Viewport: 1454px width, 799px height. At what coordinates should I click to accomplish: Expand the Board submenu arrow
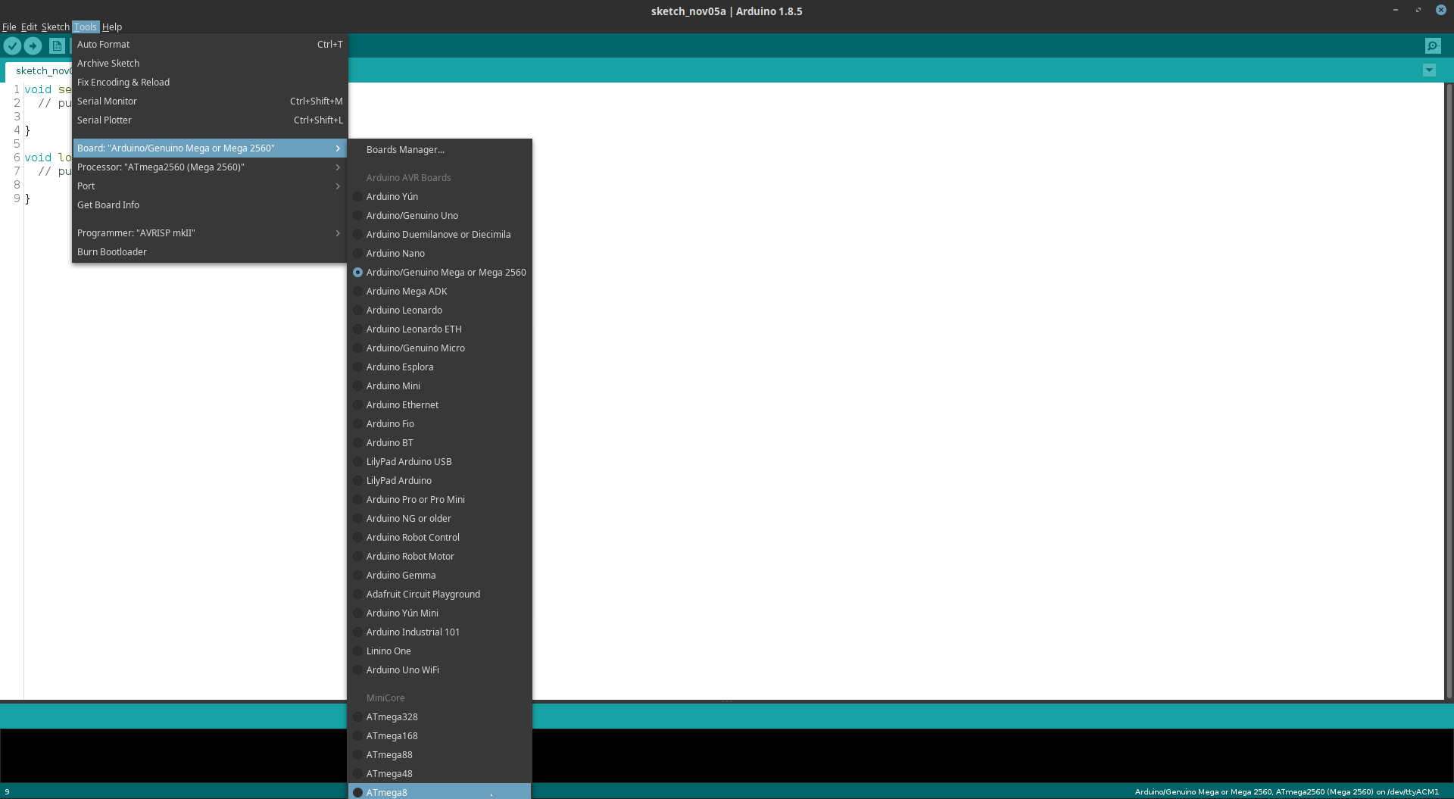point(338,148)
